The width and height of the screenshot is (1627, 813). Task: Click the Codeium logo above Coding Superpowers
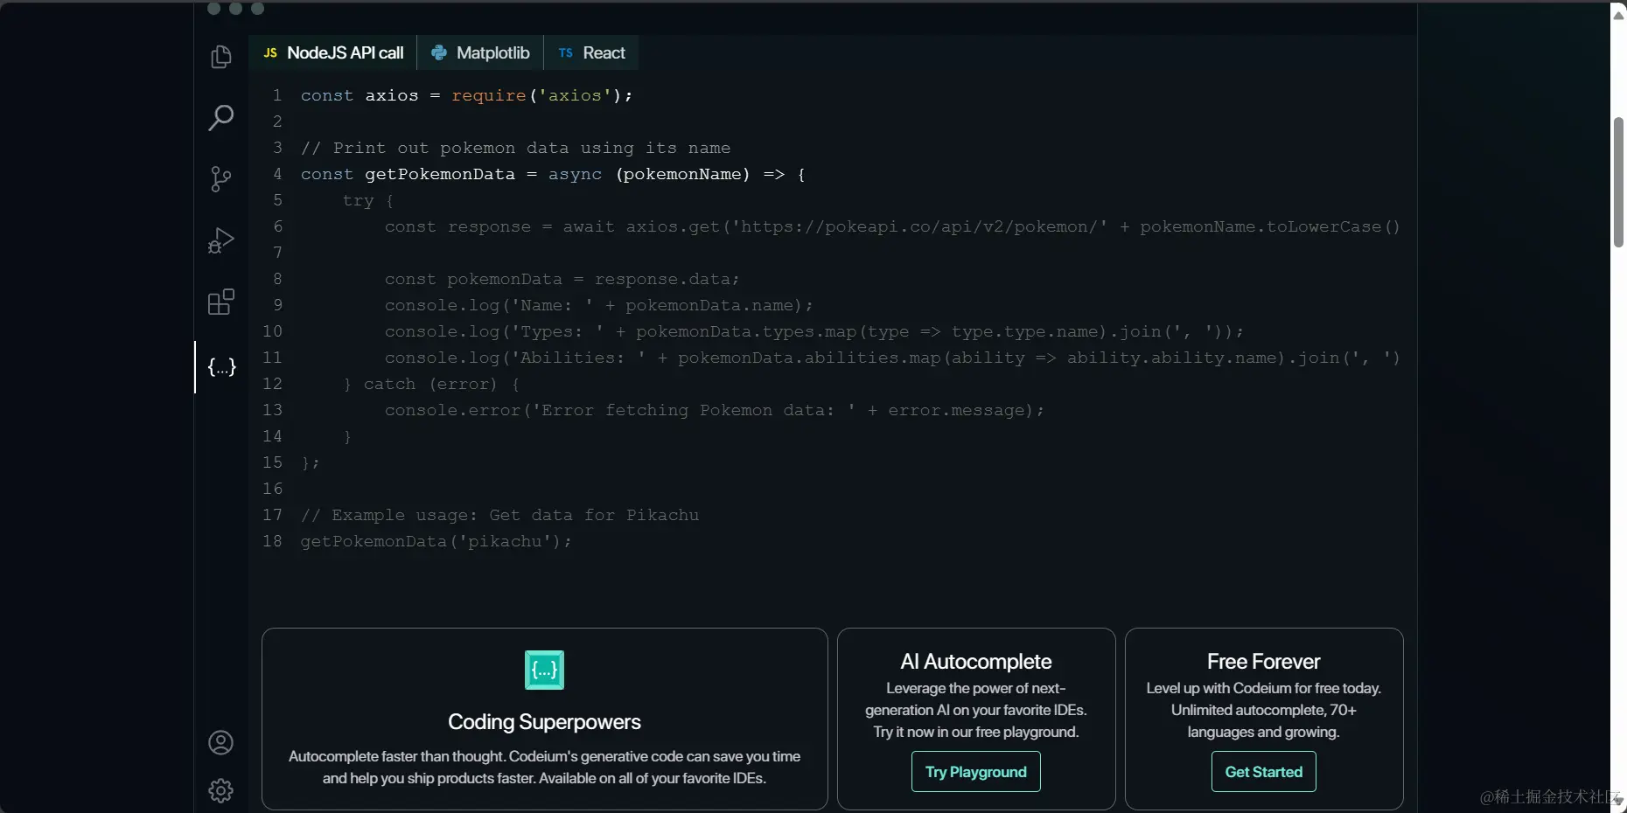(x=544, y=671)
